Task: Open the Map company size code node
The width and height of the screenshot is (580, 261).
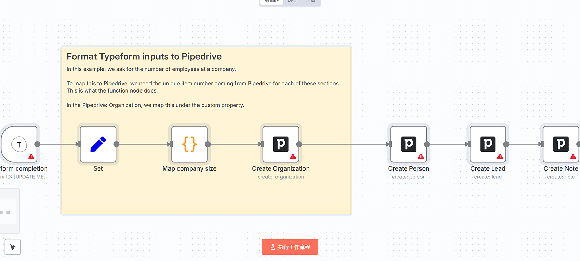Action: 189,144
